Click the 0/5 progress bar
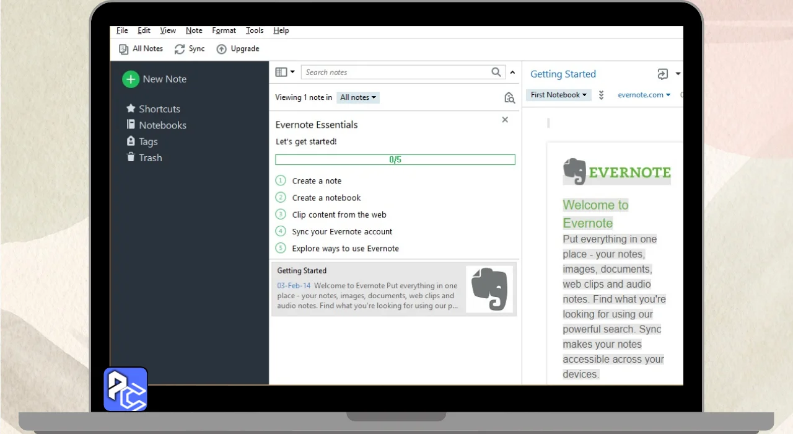This screenshot has height=434, width=793. [395, 159]
